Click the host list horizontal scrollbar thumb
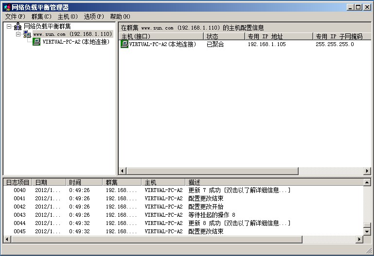 (212, 171)
